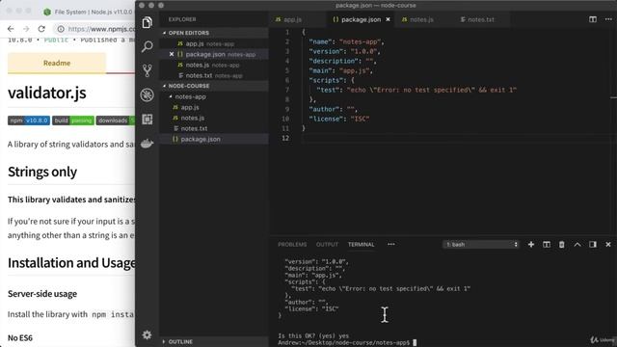This screenshot has width=617, height=347.
Task: Open the Docker view in activity bar
Action: (x=148, y=144)
